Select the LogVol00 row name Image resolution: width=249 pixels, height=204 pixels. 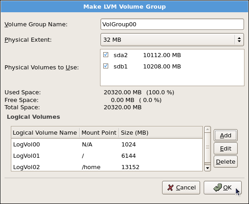tap(27, 144)
